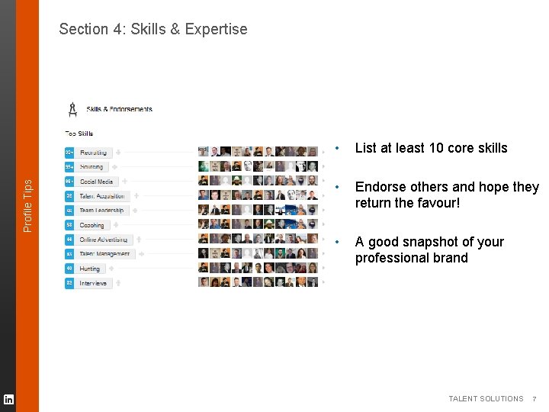The image size is (549, 412).
Task: Click the Online Advertising skill label
Action: tap(104, 240)
